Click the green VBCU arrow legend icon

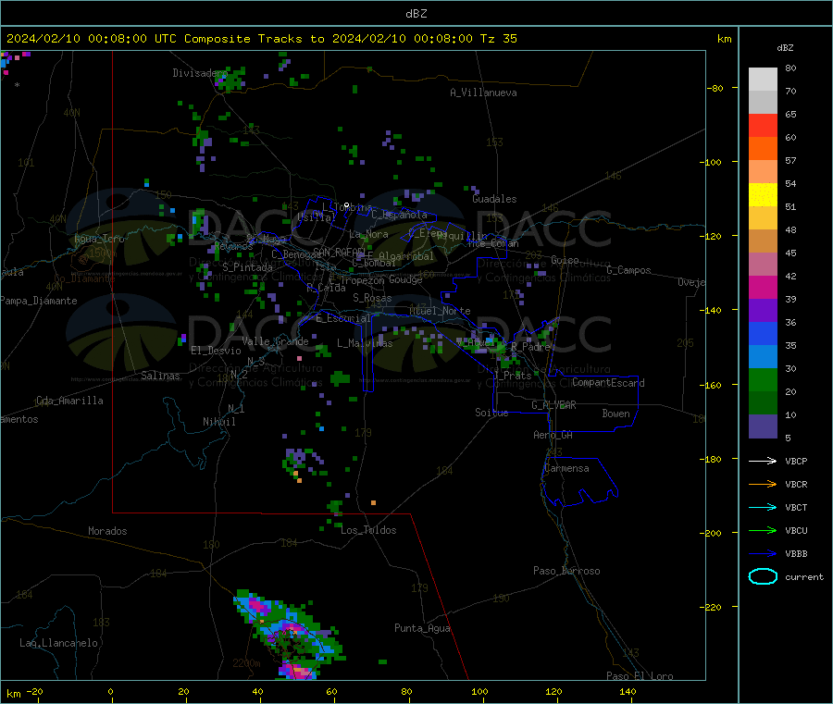tap(763, 530)
